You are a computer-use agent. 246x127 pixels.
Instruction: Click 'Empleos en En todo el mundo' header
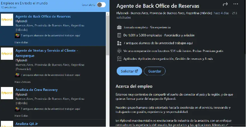[24, 3]
